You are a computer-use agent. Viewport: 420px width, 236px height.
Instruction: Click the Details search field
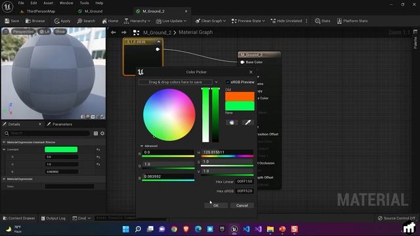pyautogui.click(x=47, y=133)
